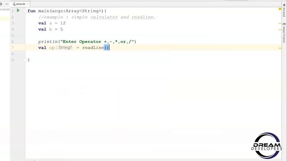This screenshot has height=161, width=287.
Task: Click the "Enter Operator +,-,*,or,/" string
Action: tap(97, 42)
